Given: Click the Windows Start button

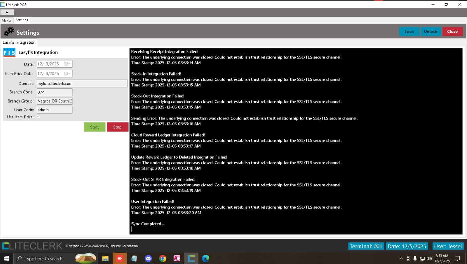Looking at the screenshot, I should coord(6,258).
